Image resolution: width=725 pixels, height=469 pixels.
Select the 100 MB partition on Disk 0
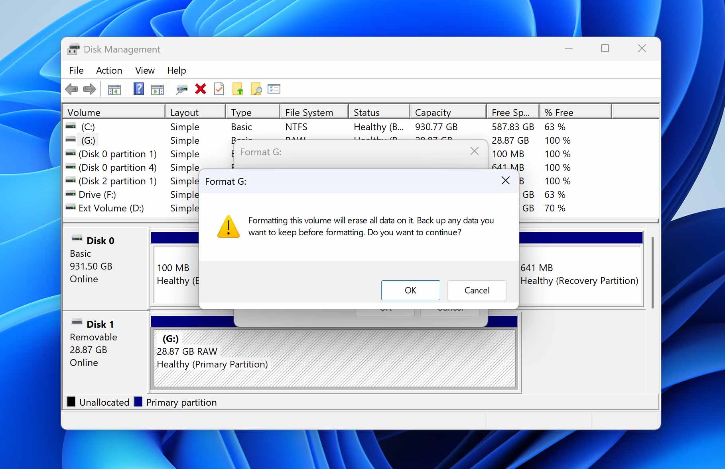click(176, 275)
